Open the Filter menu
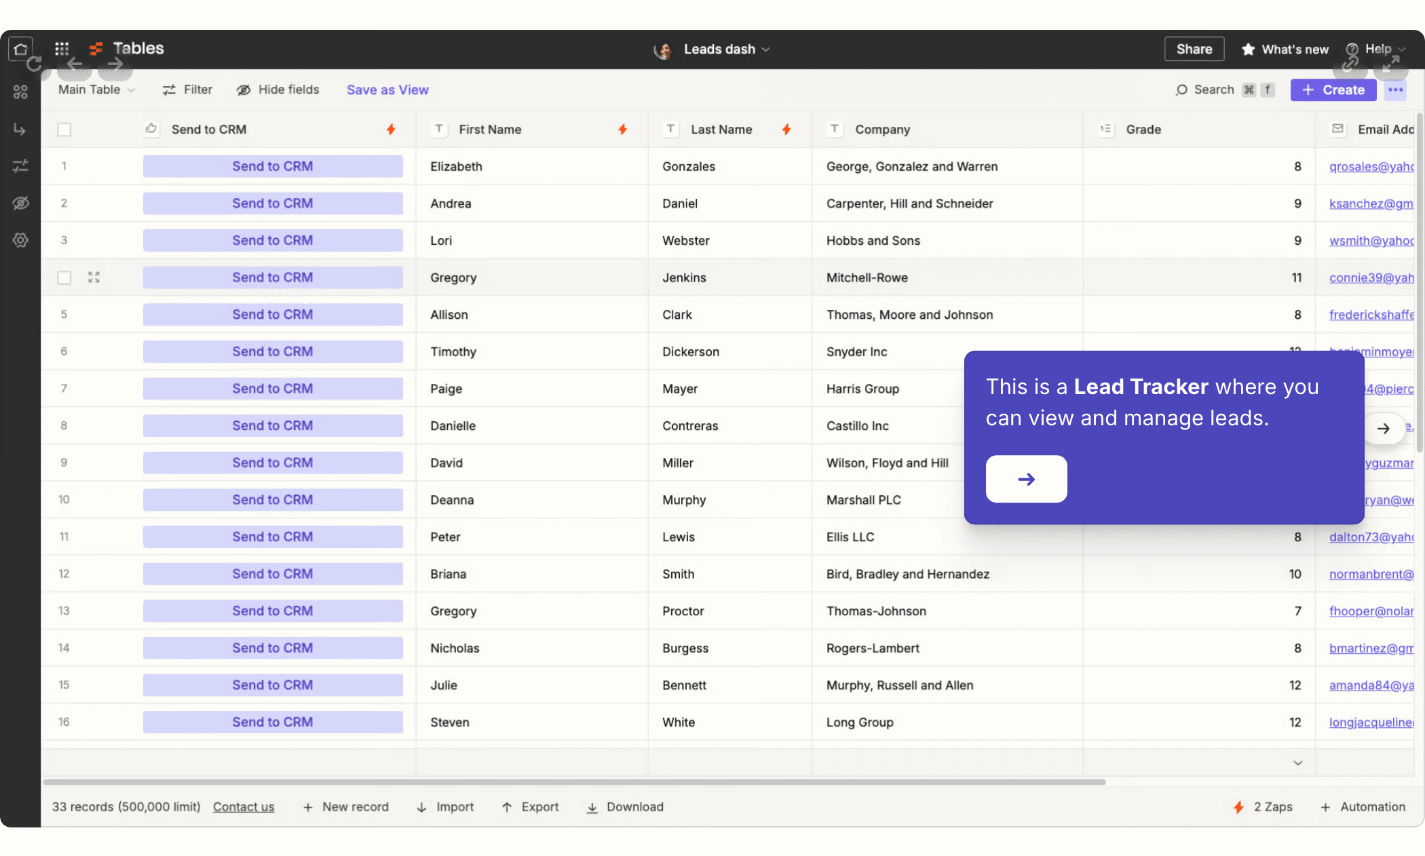 tap(187, 90)
